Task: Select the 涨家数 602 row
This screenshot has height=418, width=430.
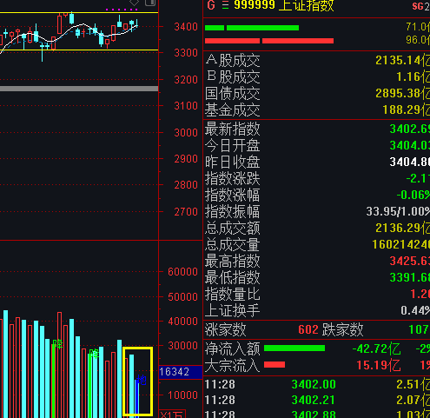Action: (x=317, y=329)
